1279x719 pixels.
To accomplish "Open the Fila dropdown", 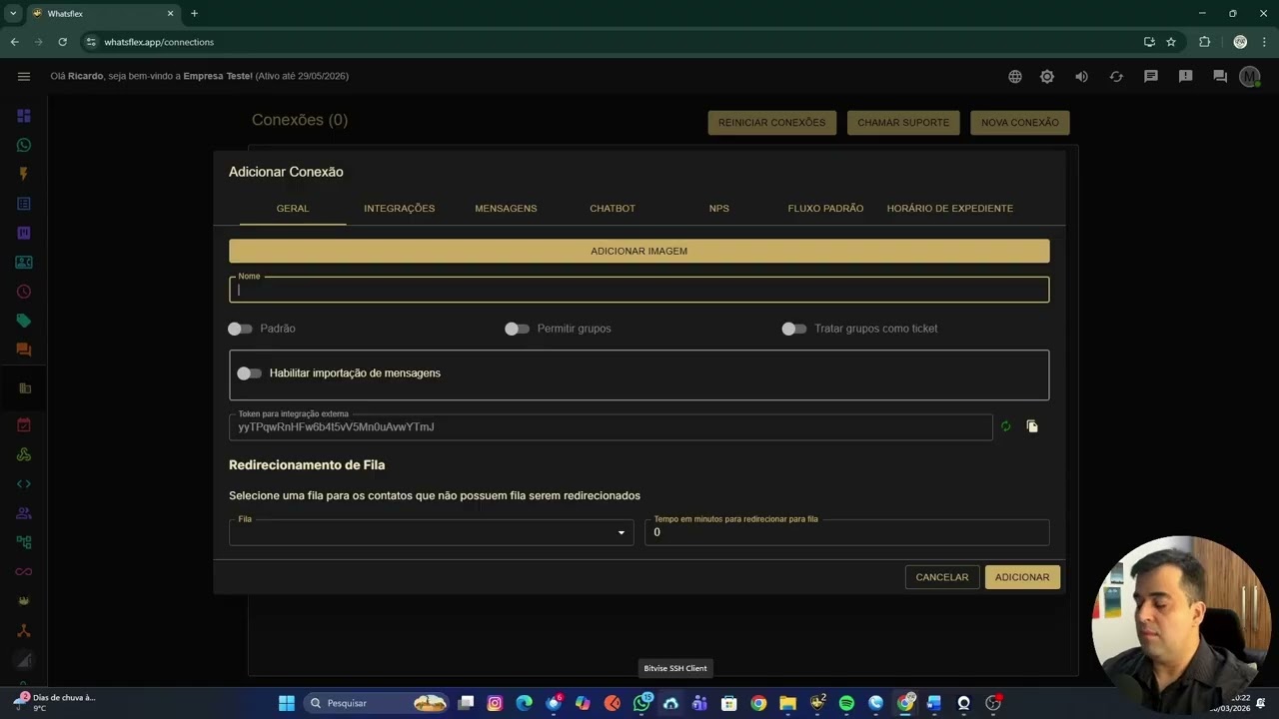I will [431, 532].
